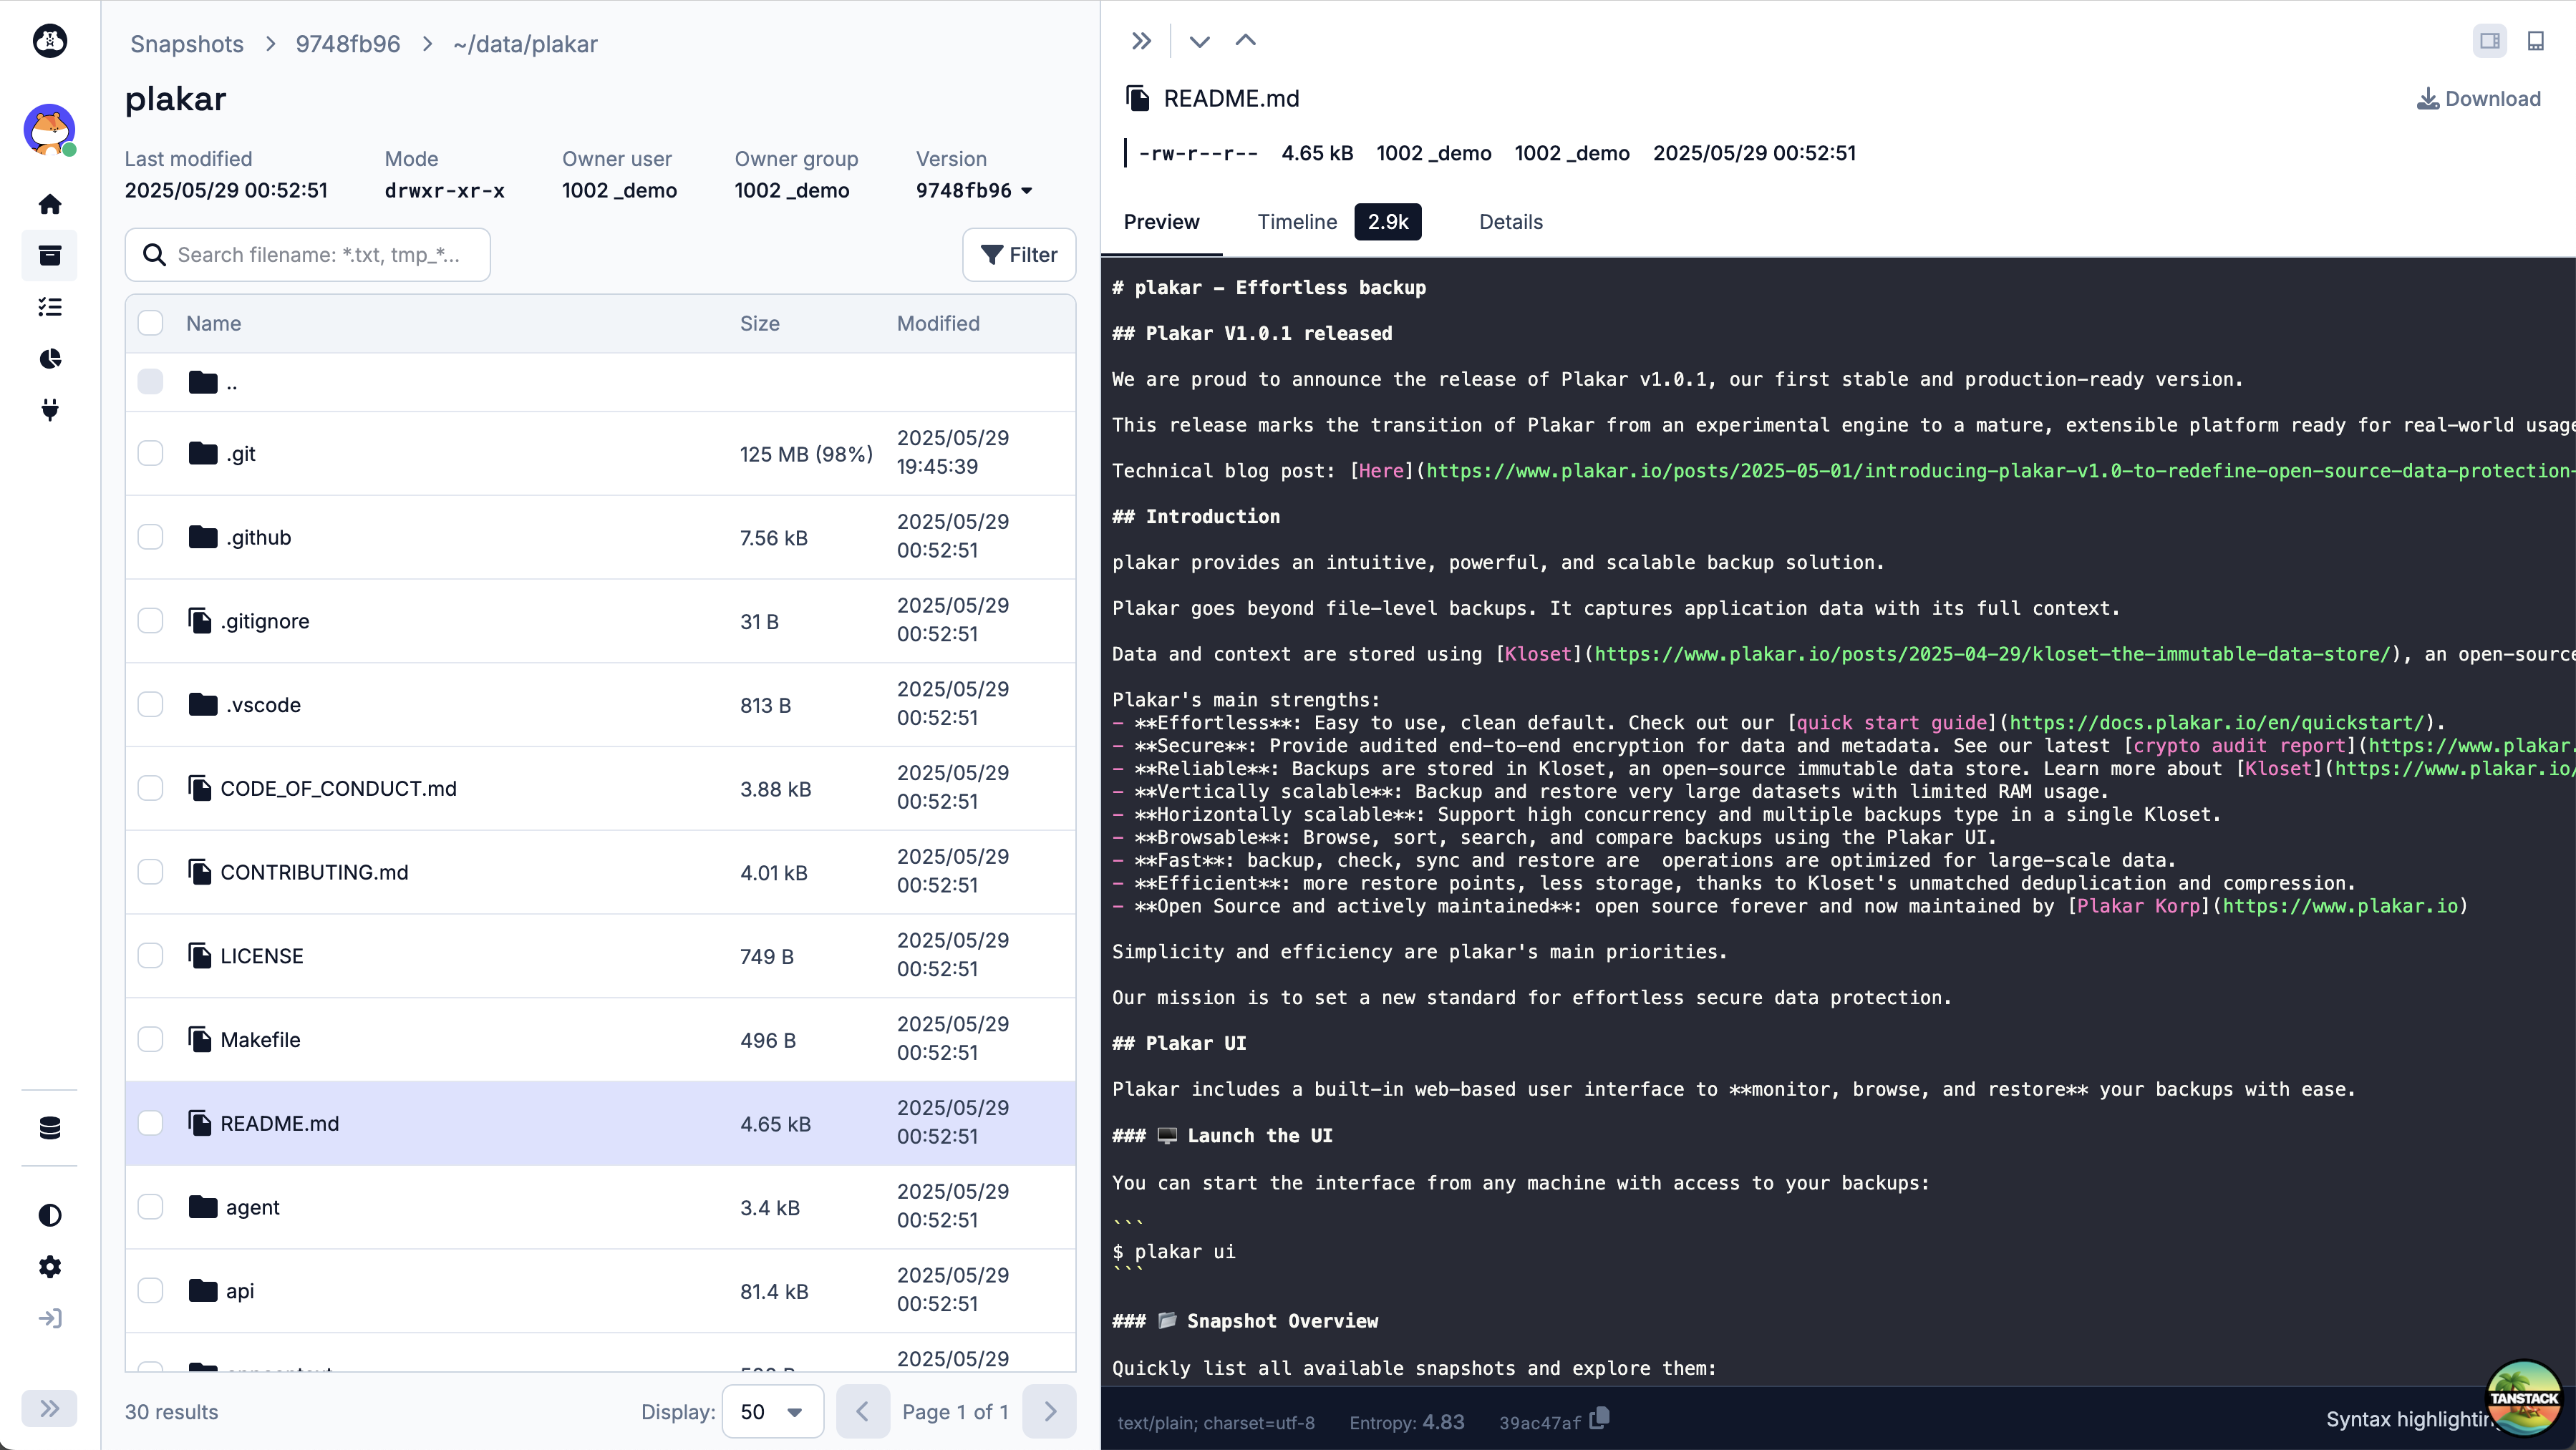Open the pie chart statistics view

tap(50, 359)
